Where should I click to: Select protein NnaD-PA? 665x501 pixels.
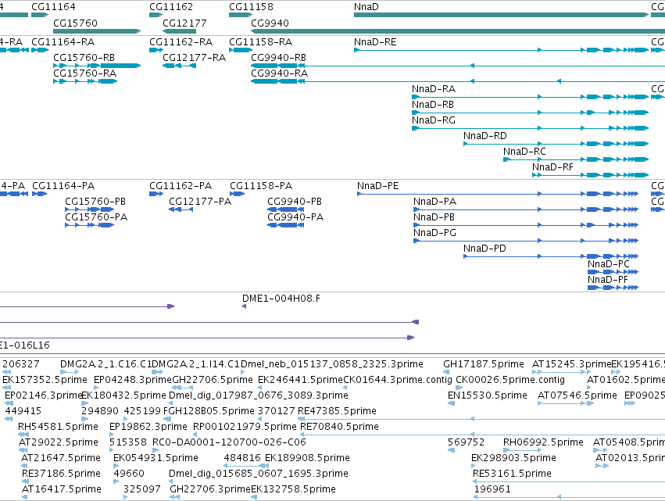coord(526,209)
